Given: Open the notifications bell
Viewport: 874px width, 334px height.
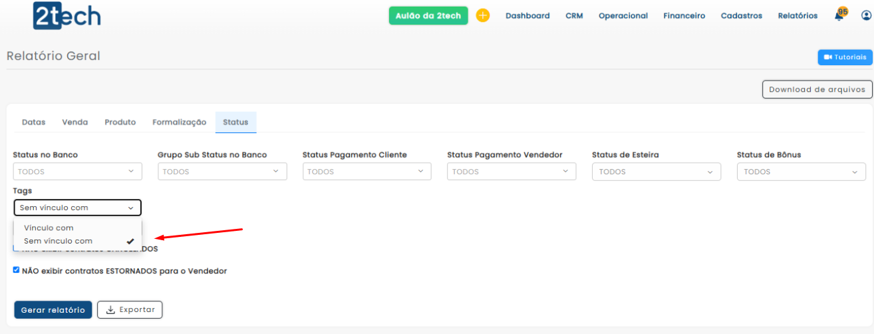Looking at the screenshot, I should (x=839, y=16).
